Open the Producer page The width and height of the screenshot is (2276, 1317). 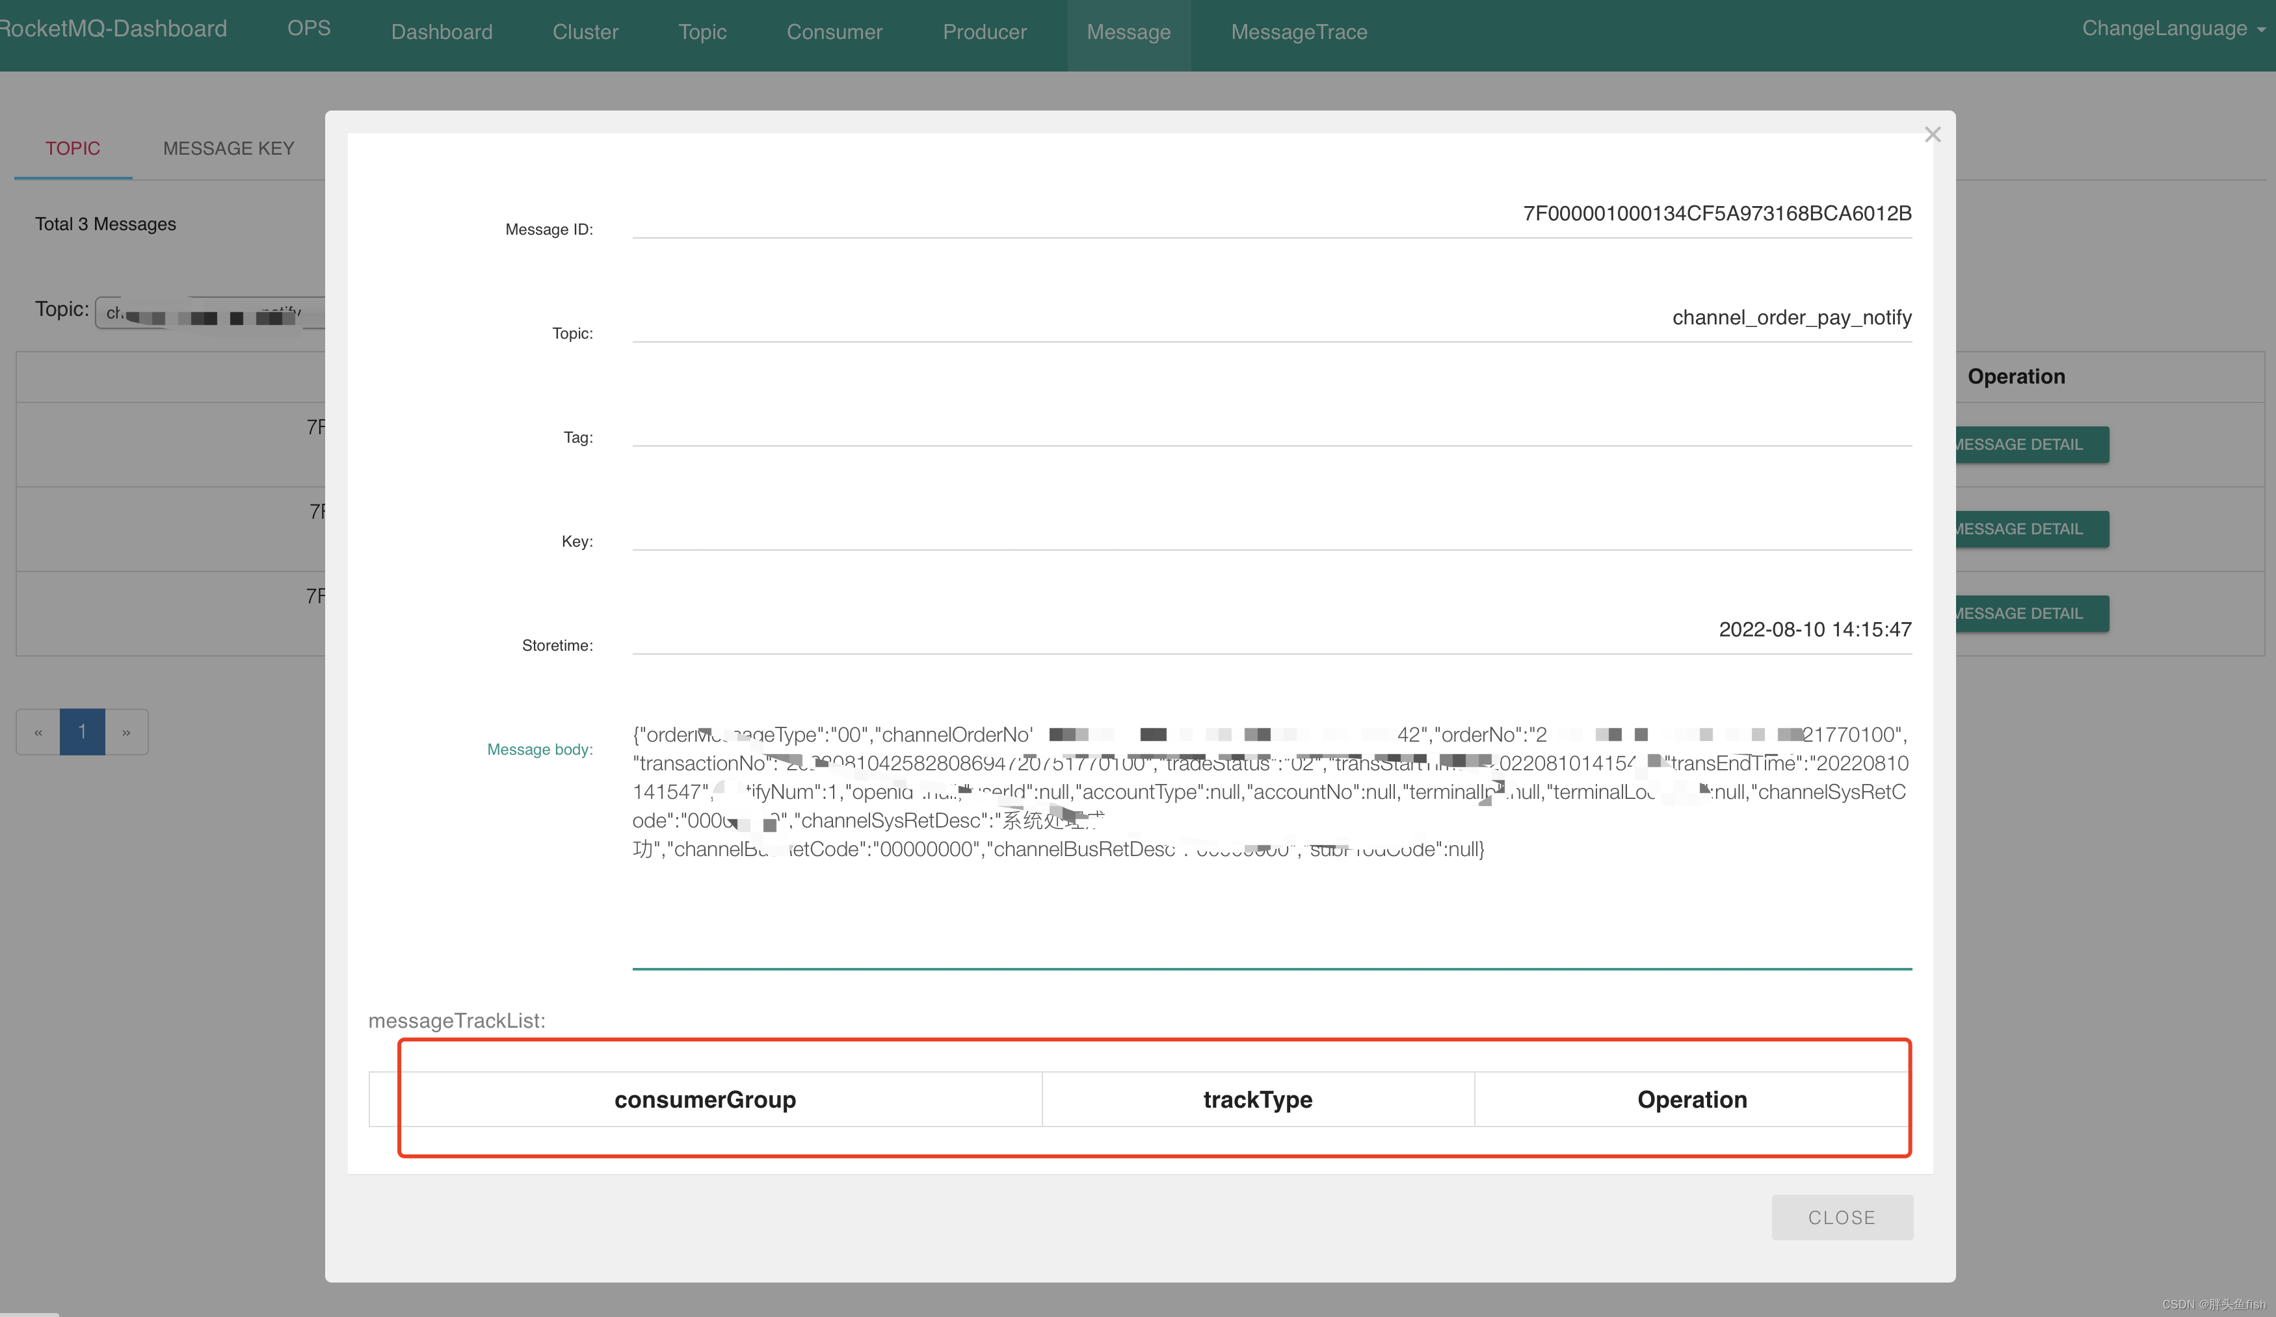pos(985,32)
